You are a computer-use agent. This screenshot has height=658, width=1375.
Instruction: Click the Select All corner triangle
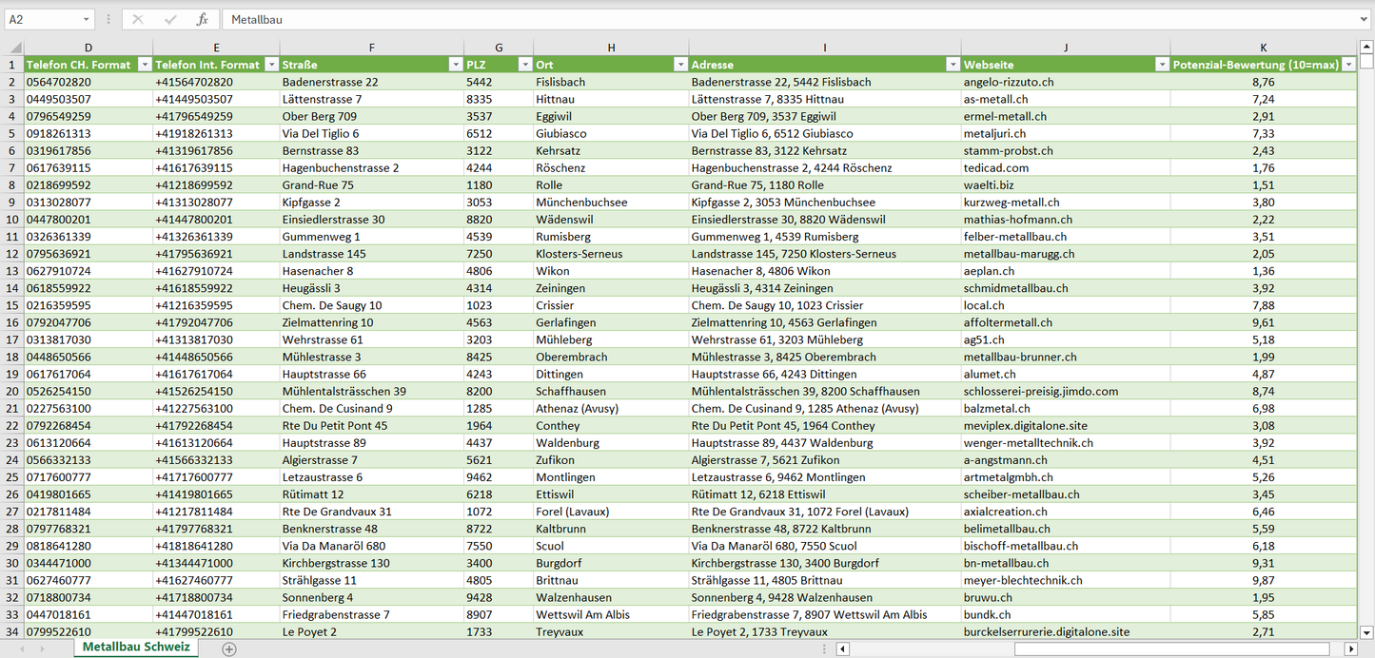tap(13, 48)
